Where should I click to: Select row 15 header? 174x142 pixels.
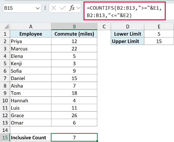point(5,137)
